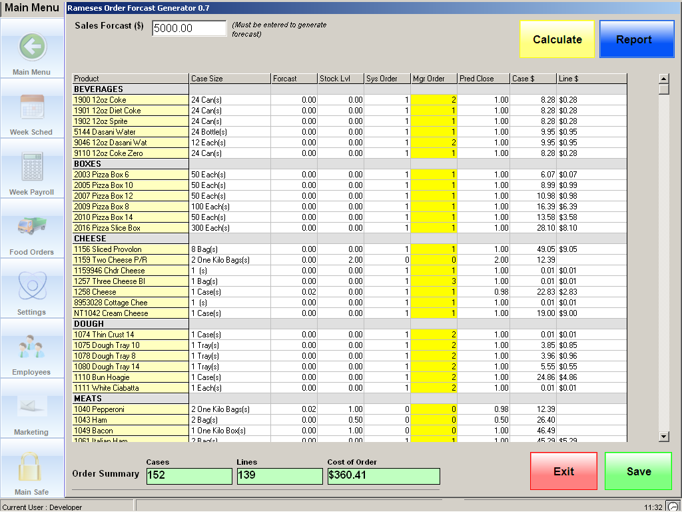Click the green Save button

(x=638, y=471)
